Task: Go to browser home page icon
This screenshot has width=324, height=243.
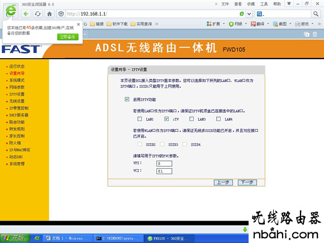Action: point(49,14)
